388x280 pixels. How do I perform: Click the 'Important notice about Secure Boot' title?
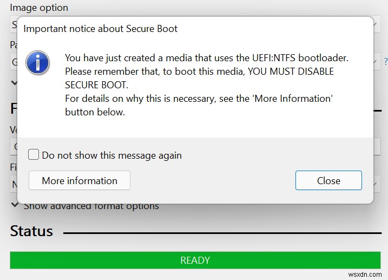coord(100,28)
